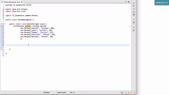
Task: Click the import java.util.Arrays line
Action: pos(17,9)
